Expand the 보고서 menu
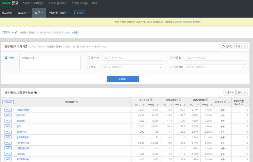This screenshot has height=162, width=253. click(x=23, y=13)
